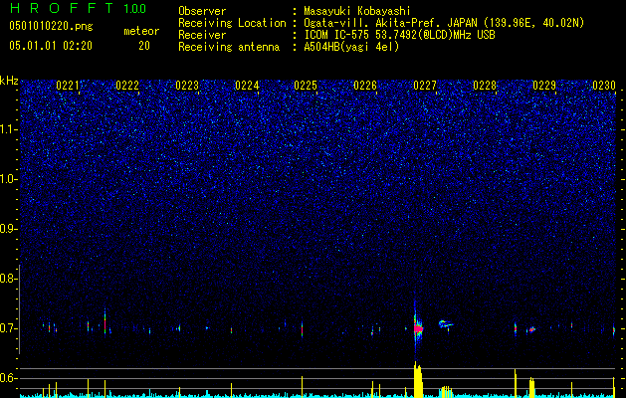Click the 0.6 kHz frequency label
The height and width of the screenshot is (398, 626).
tap(9, 378)
